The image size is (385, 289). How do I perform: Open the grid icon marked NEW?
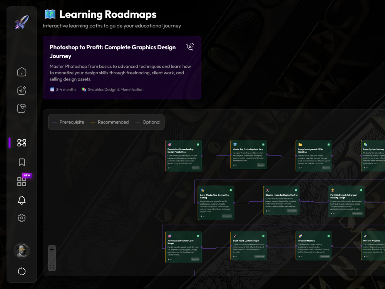[x=22, y=181]
